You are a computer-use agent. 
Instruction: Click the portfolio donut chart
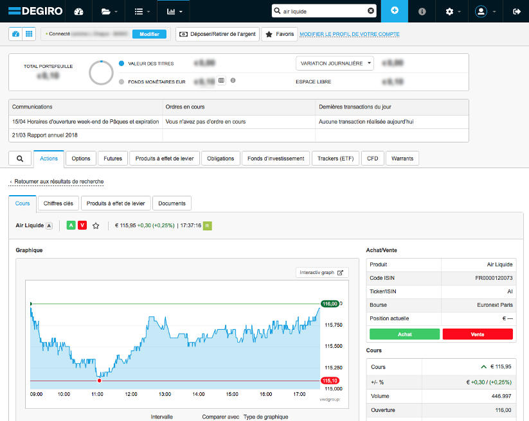coord(101,73)
